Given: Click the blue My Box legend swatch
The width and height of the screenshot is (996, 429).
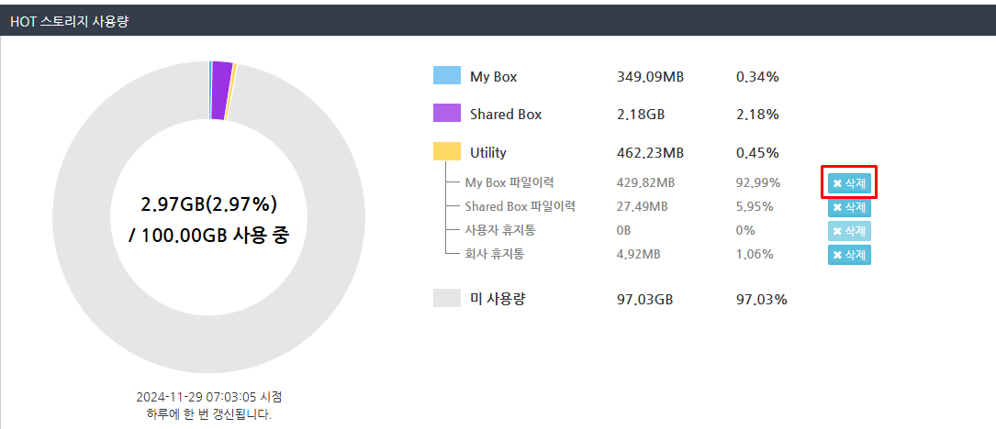Looking at the screenshot, I should [x=446, y=75].
